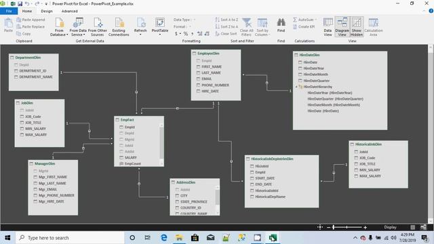Image resolution: width=434 pixels, height=244 pixels.
Task: Click AddressDim table scrollbar
Action: coord(217,200)
